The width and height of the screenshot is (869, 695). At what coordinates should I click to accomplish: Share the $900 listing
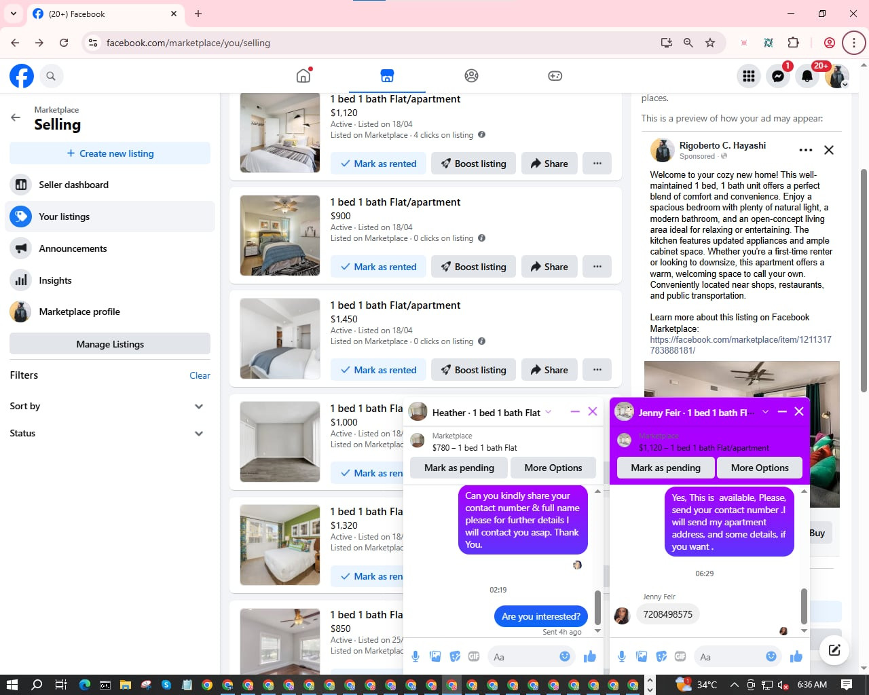(549, 267)
